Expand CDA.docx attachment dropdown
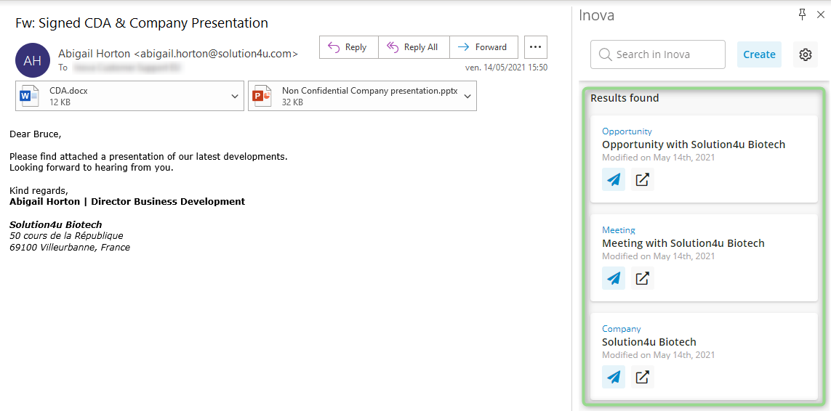The width and height of the screenshot is (831, 411). point(235,96)
